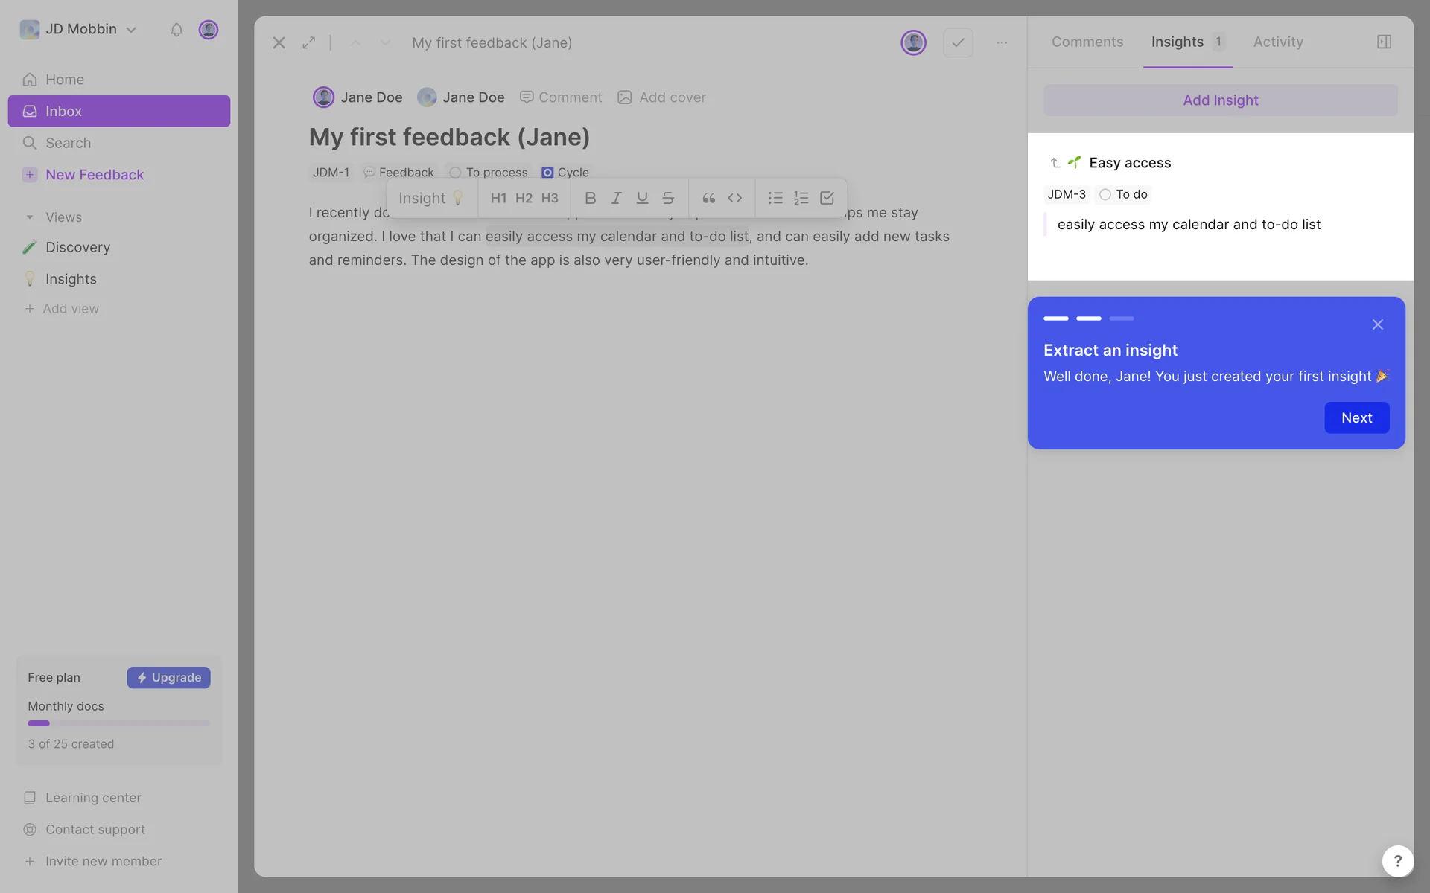Click the To do status on JDM-3
This screenshot has width=1430, height=893.
pyautogui.click(x=1124, y=194)
